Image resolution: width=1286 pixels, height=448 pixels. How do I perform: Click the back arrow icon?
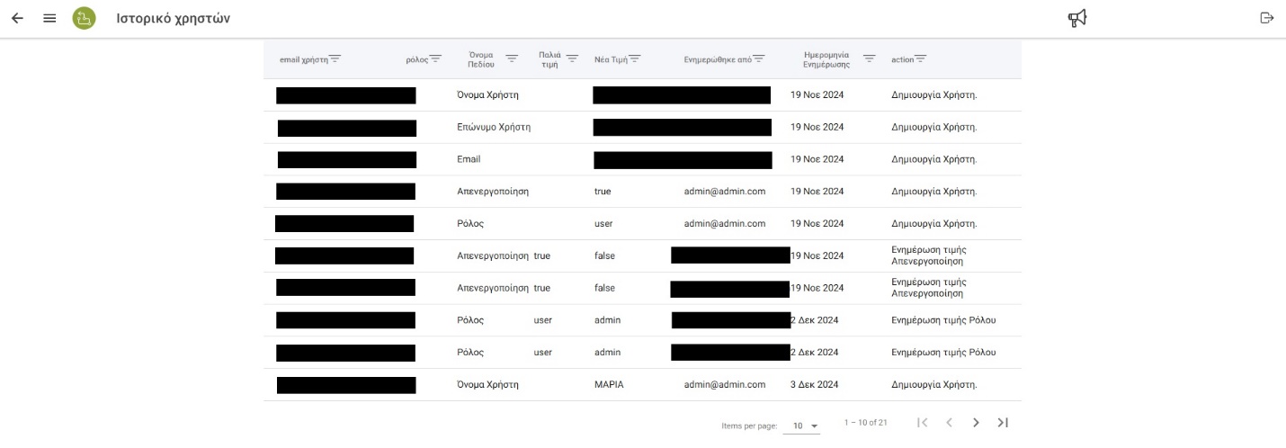(17, 18)
